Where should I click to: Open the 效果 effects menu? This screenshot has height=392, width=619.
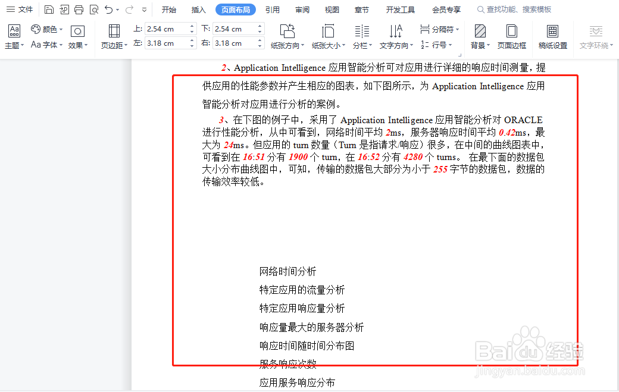(x=77, y=37)
